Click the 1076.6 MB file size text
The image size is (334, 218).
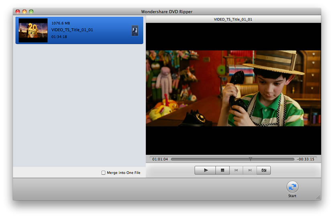point(61,23)
